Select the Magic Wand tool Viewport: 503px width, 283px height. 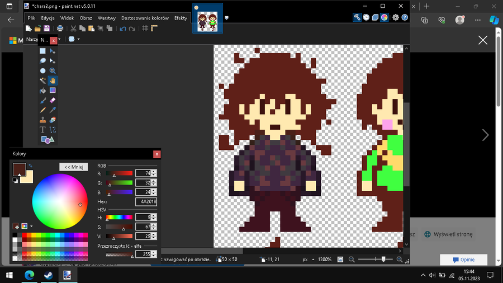(42, 81)
